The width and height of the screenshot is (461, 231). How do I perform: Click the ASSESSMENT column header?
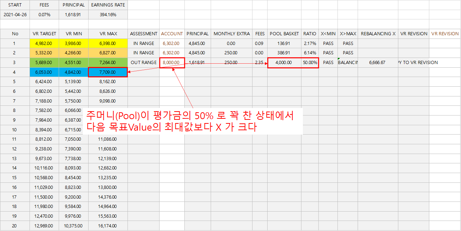[144, 34]
